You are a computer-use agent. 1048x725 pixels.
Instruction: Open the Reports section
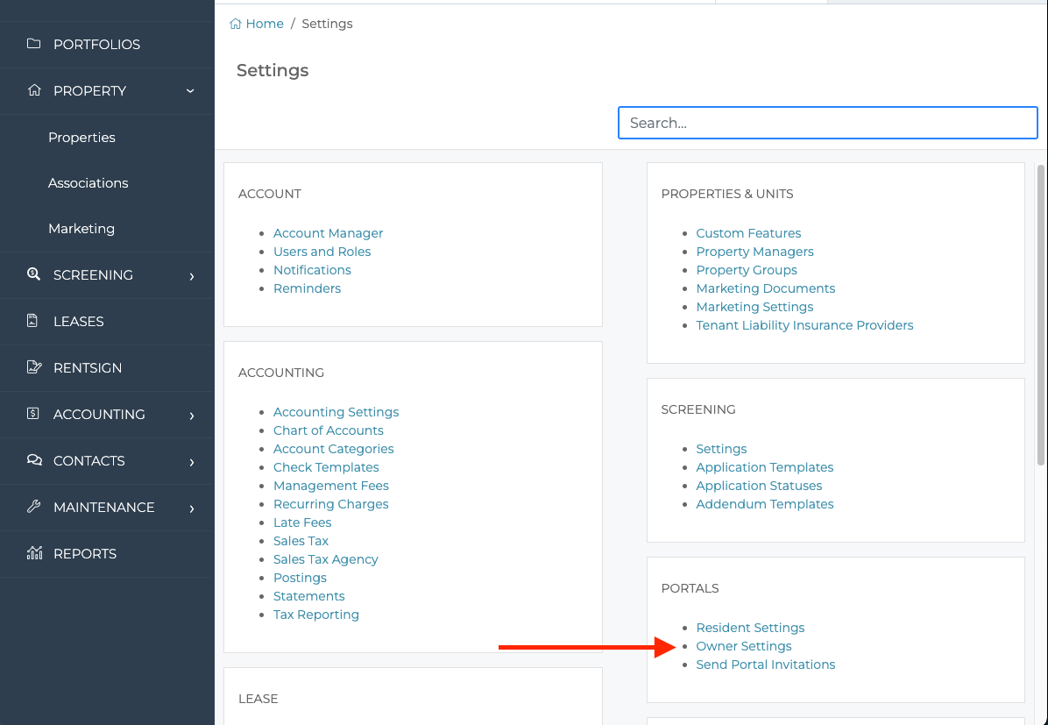pyautogui.click(x=85, y=554)
